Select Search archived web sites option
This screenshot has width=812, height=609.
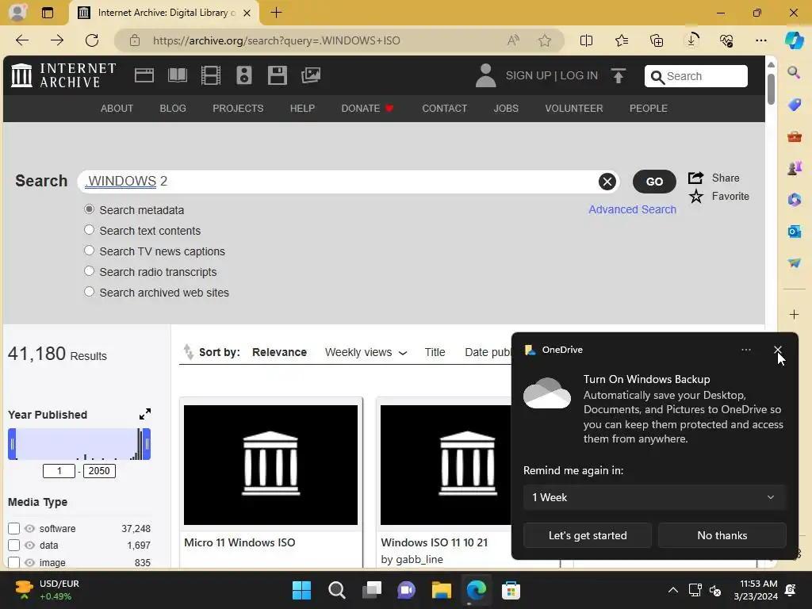89,292
